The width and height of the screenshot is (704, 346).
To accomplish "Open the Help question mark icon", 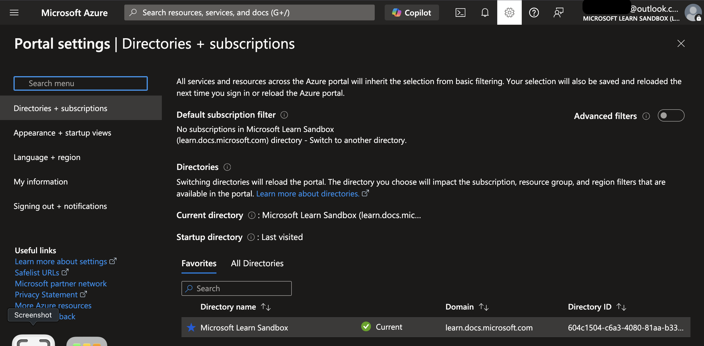I will coord(534,12).
